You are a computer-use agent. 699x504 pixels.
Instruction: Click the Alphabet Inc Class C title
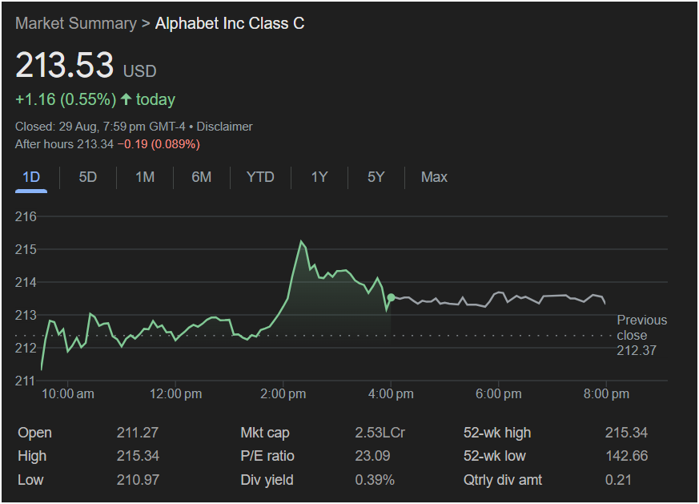tap(230, 23)
